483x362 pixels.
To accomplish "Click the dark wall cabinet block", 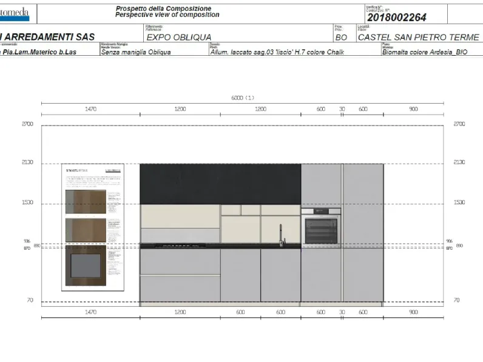I will coord(220,184).
